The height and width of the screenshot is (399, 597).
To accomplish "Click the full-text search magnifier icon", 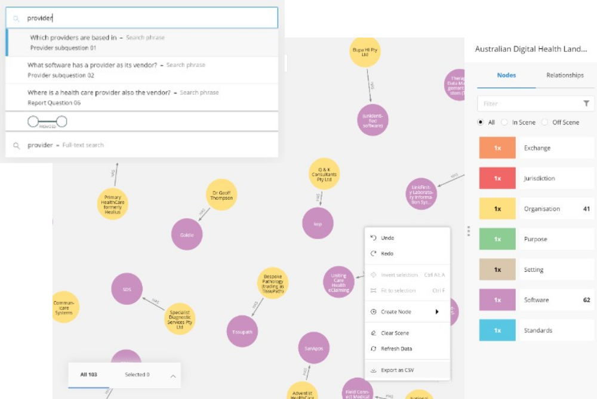I will [16, 146].
